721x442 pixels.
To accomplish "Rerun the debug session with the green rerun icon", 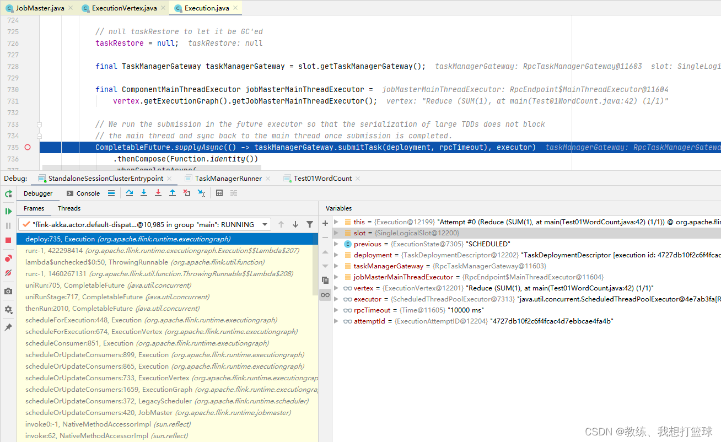I will pos(8,193).
